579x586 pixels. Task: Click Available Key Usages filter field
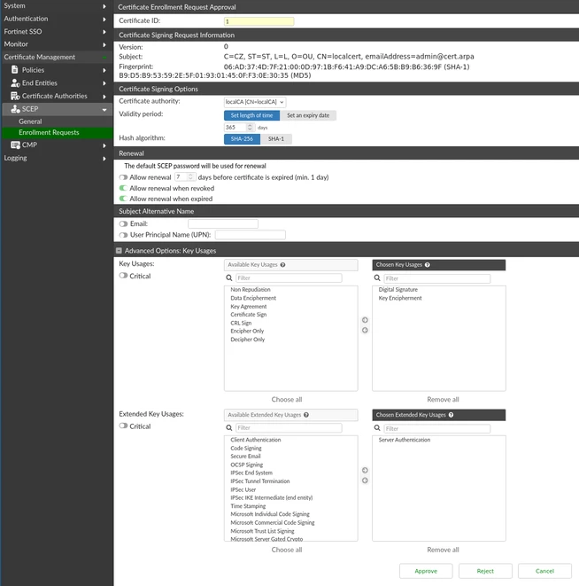[289, 278]
